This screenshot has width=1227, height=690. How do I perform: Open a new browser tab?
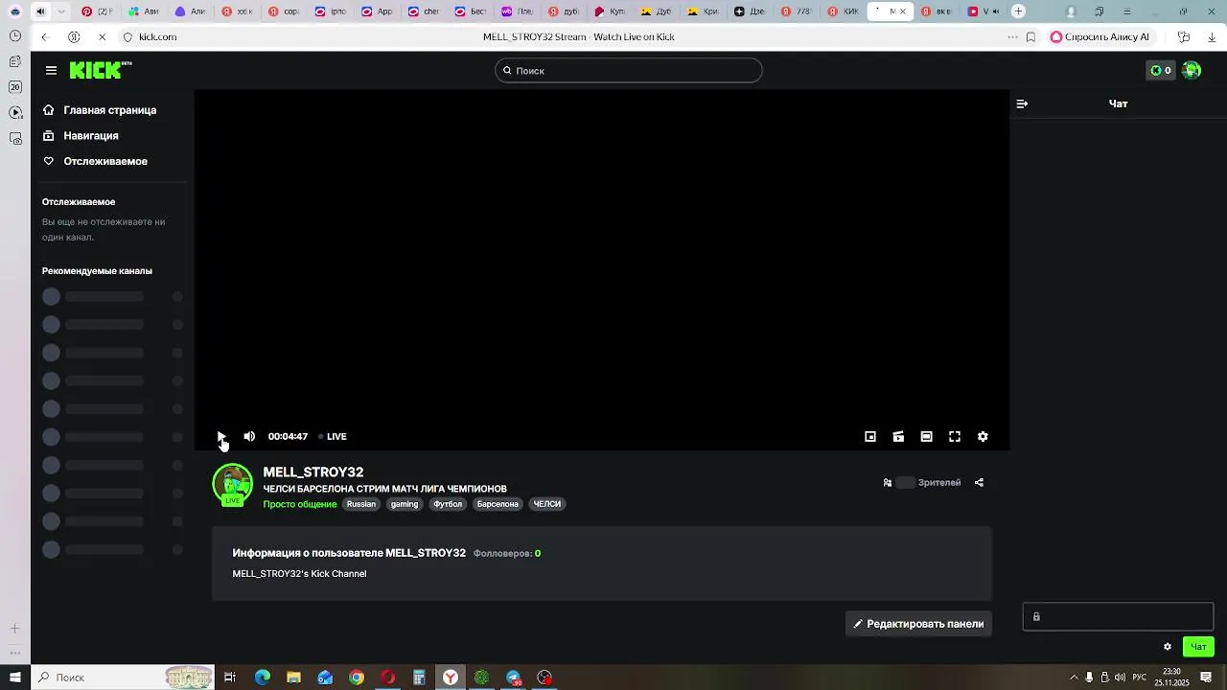pyautogui.click(x=1018, y=11)
